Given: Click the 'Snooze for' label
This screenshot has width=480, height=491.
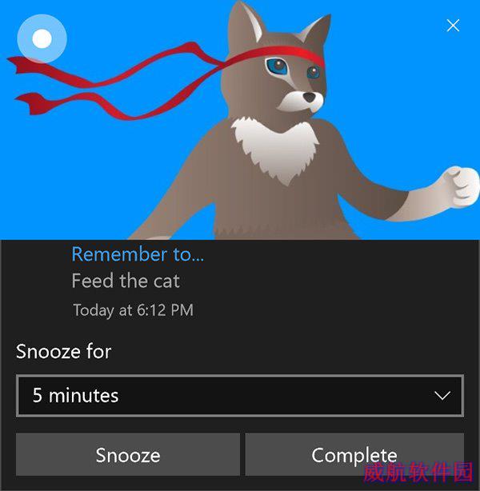Looking at the screenshot, I should point(64,351).
